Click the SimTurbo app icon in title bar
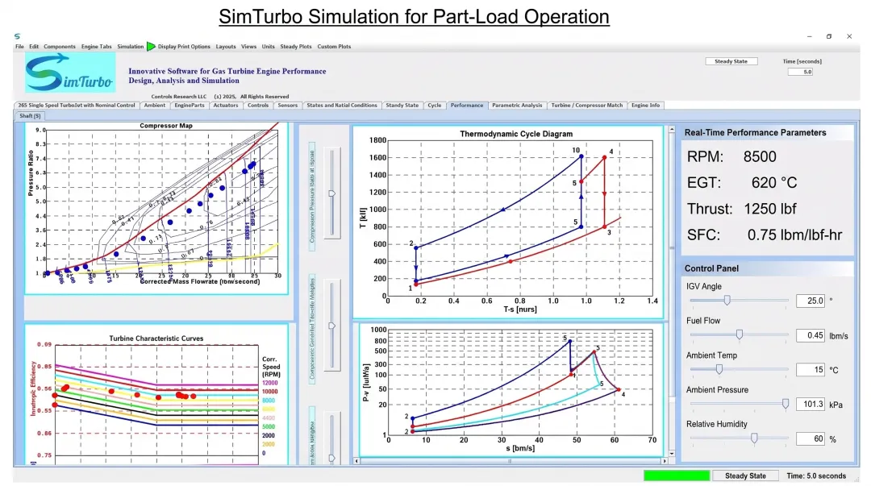 click(17, 36)
